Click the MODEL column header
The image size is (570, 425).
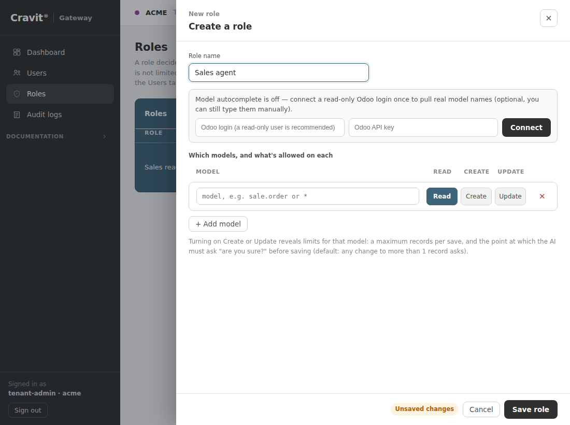208,172
